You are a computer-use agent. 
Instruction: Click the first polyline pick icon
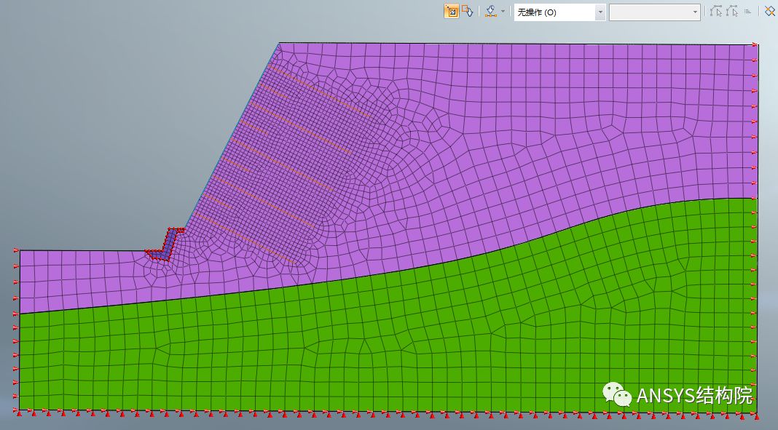[x=716, y=12]
